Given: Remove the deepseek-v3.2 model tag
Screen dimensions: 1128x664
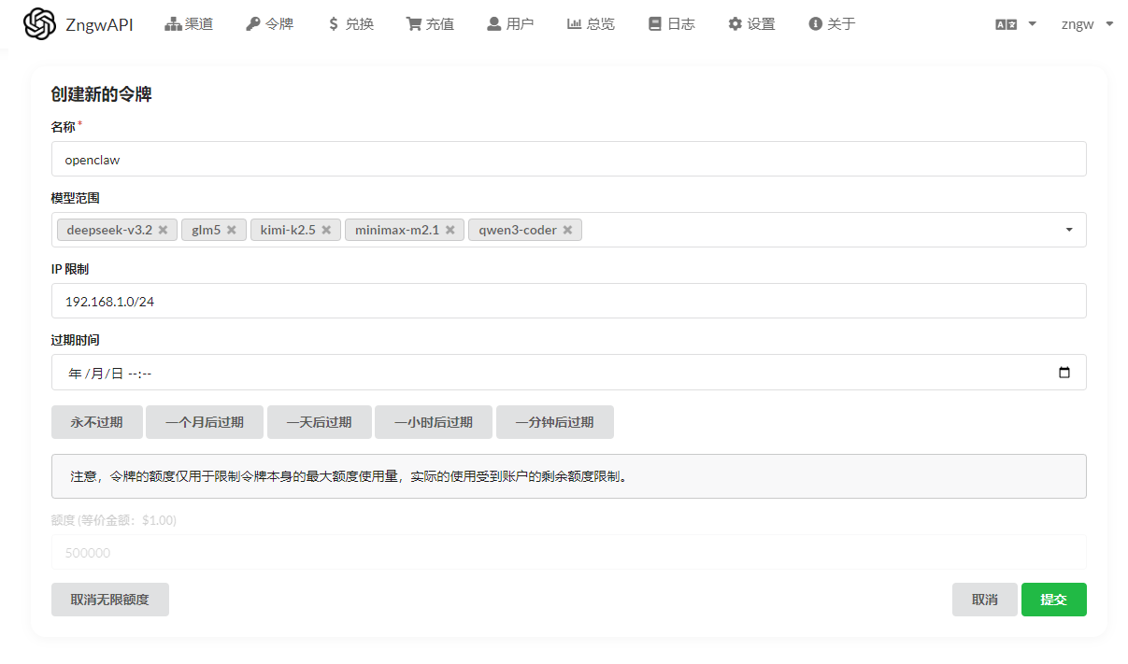Looking at the screenshot, I should tap(163, 230).
